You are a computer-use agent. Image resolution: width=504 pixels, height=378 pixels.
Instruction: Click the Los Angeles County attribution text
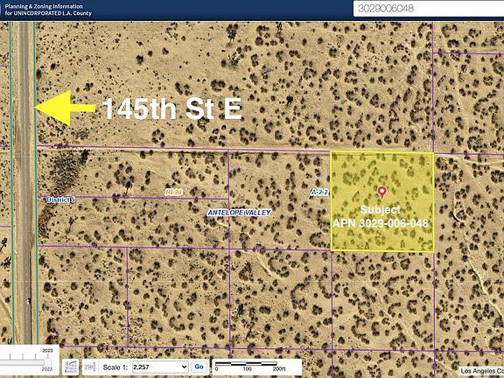[x=482, y=371]
